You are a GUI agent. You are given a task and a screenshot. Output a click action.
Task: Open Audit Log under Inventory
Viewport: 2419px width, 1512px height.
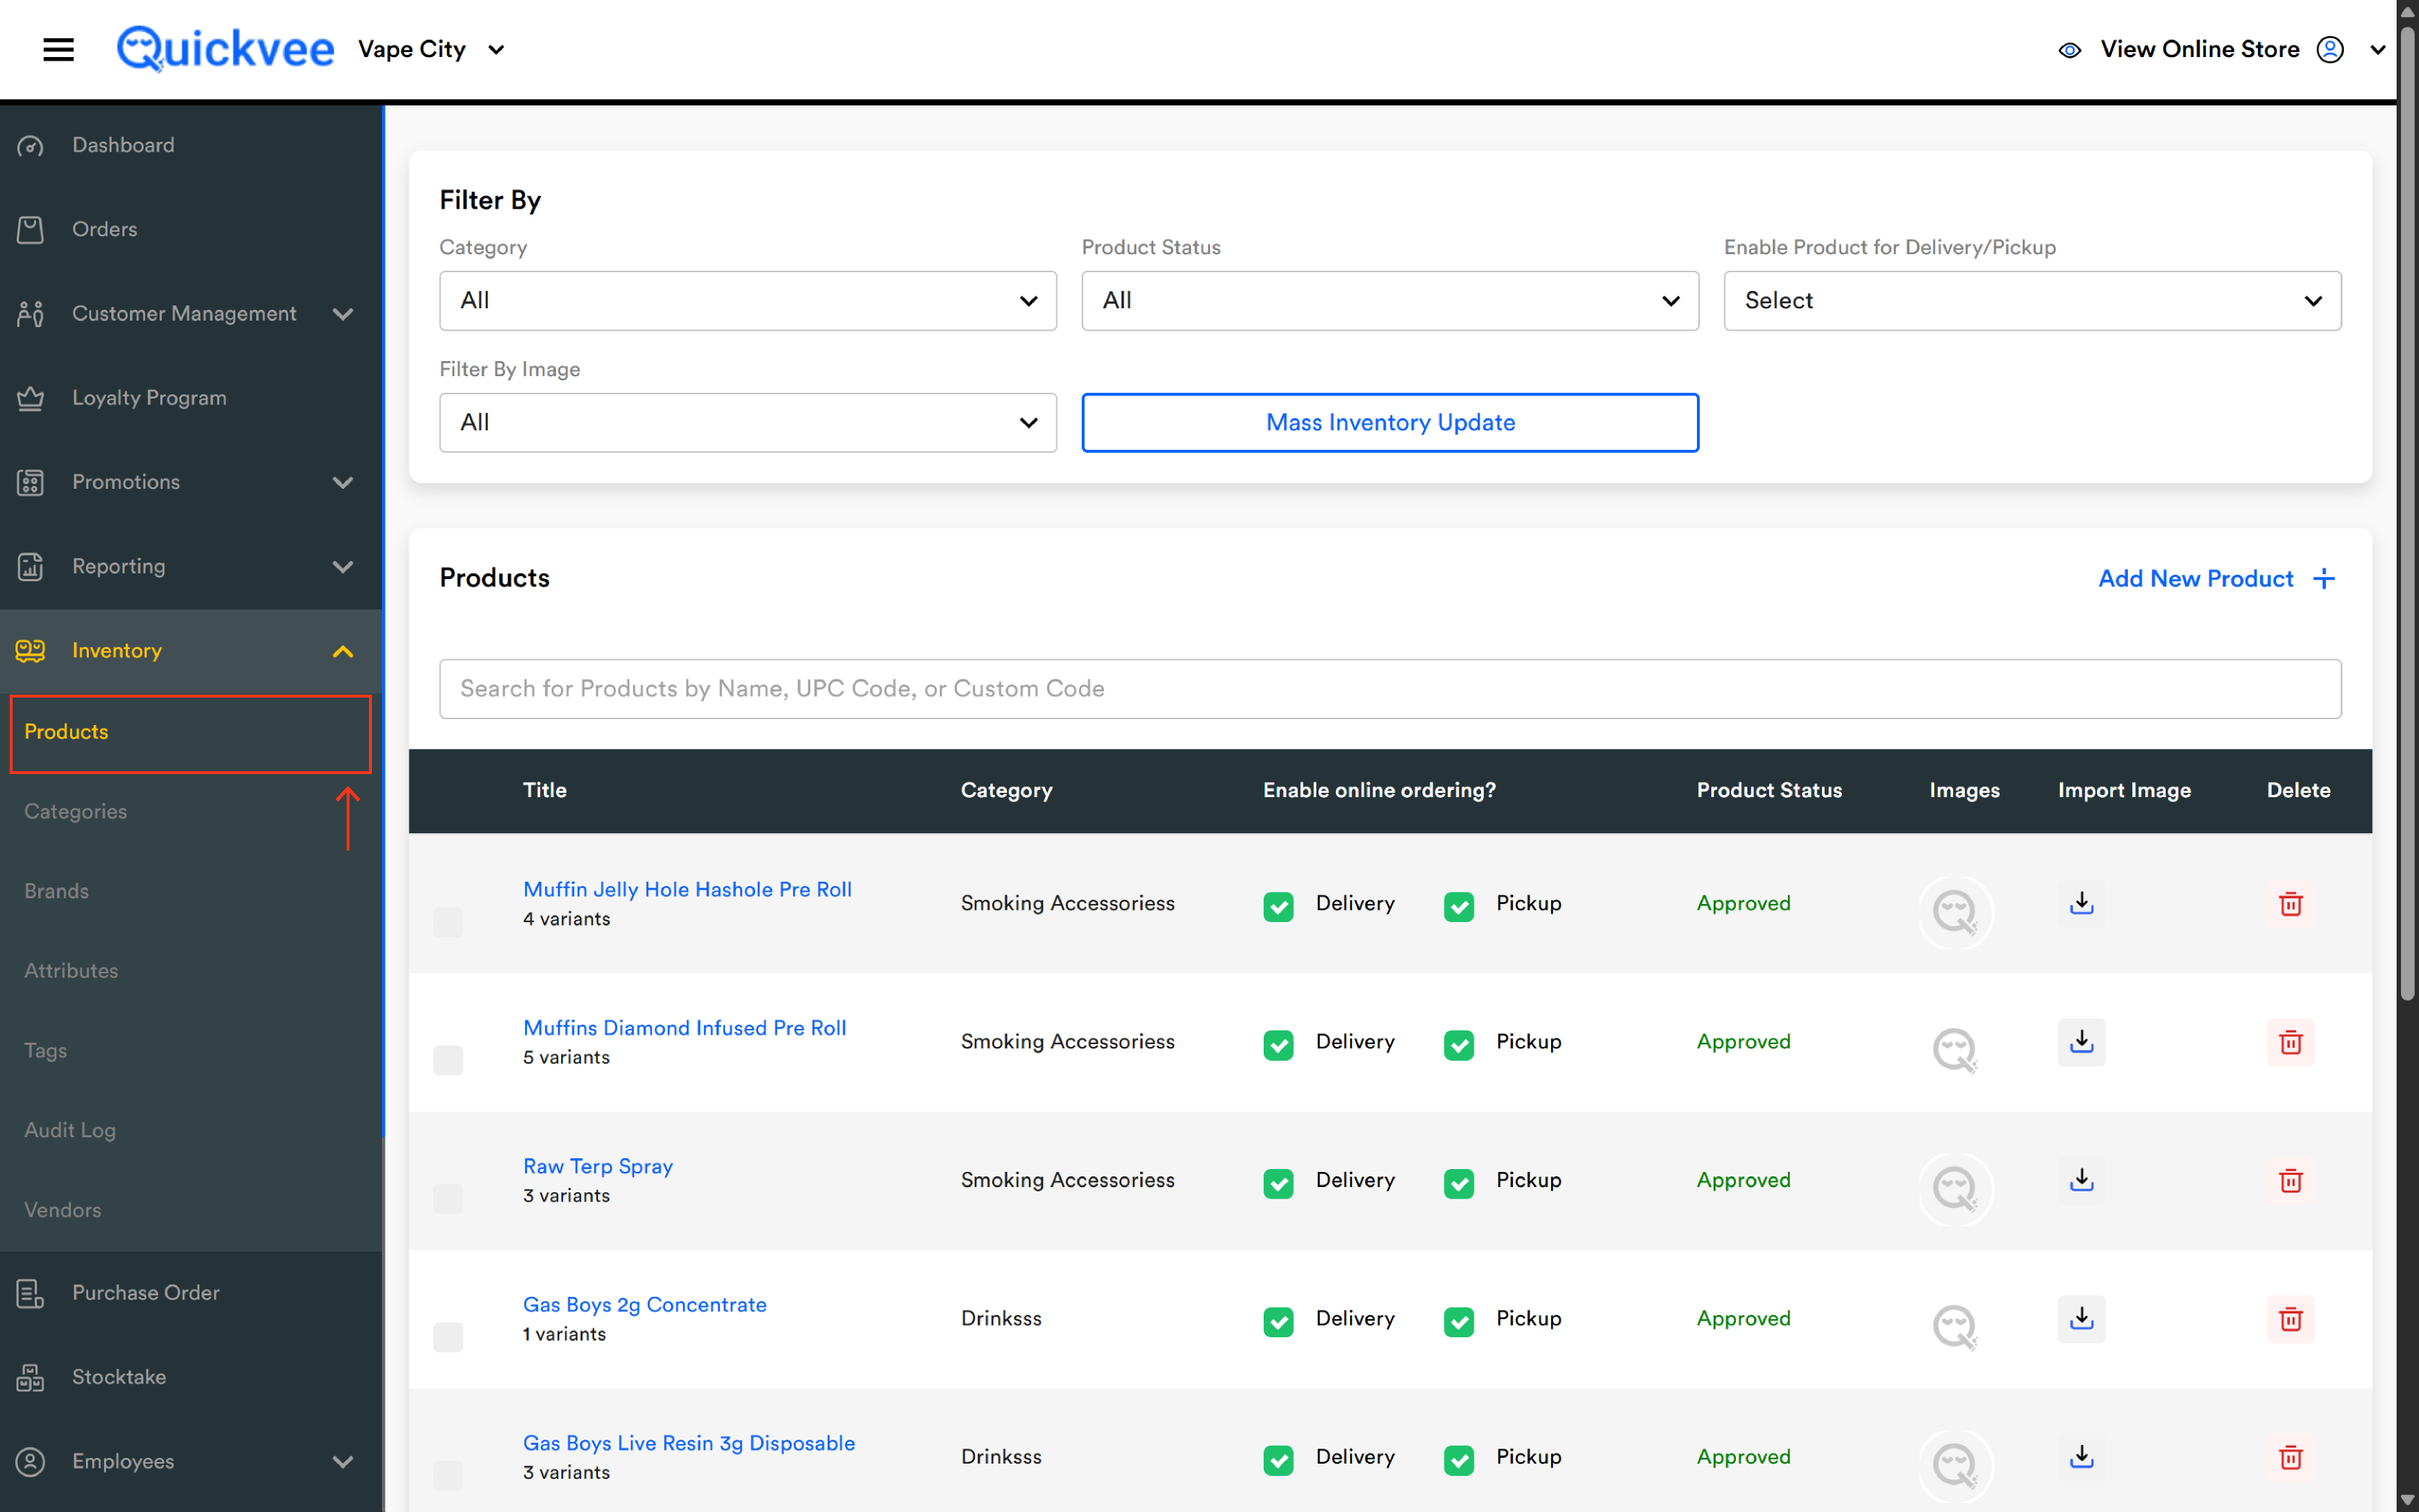point(70,1130)
